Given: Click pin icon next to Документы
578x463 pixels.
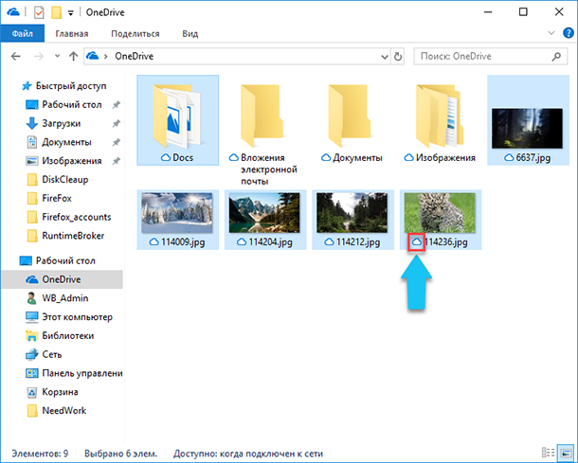Looking at the screenshot, I should click(x=117, y=142).
